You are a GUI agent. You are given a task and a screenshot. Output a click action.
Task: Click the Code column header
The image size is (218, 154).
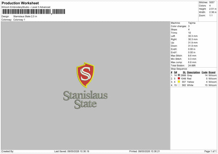point(205,72)
